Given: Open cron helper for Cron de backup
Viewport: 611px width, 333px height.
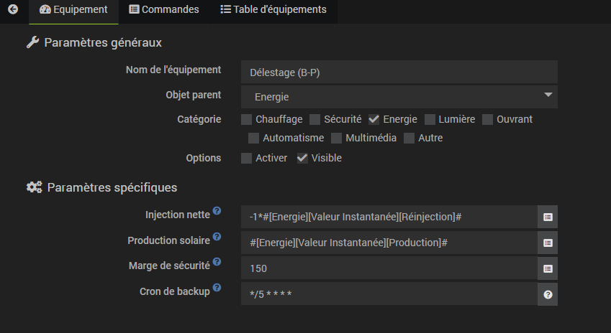Looking at the screenshot, I should point(548,294).
